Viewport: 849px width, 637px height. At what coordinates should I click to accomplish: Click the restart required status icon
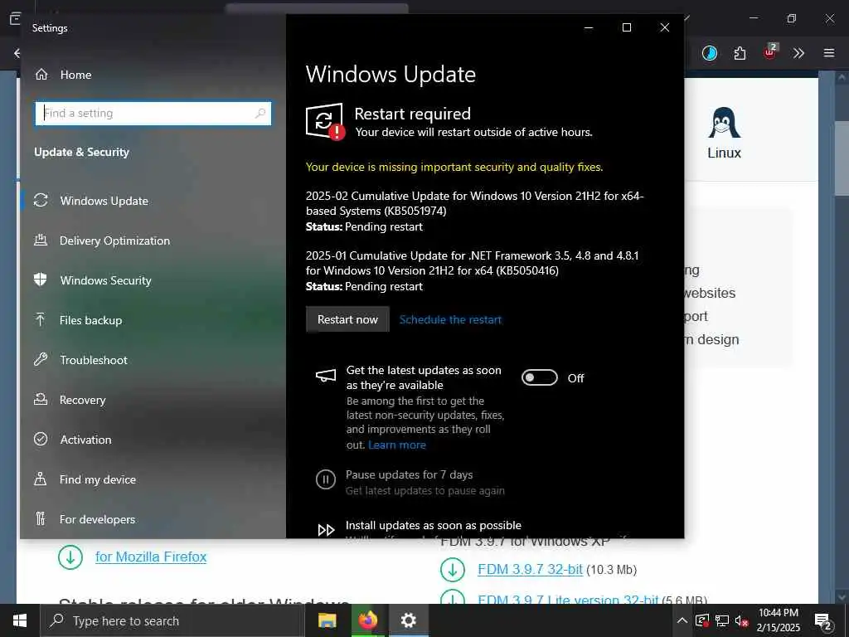(325, 121)
